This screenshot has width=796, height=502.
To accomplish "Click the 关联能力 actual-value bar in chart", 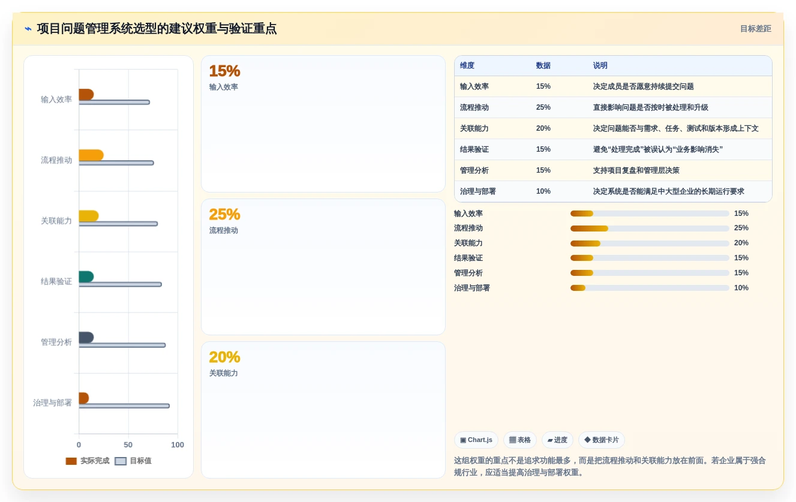I will (x=89, y=216).
